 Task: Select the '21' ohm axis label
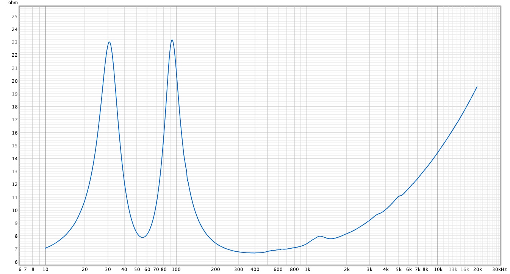coord(14,68)
